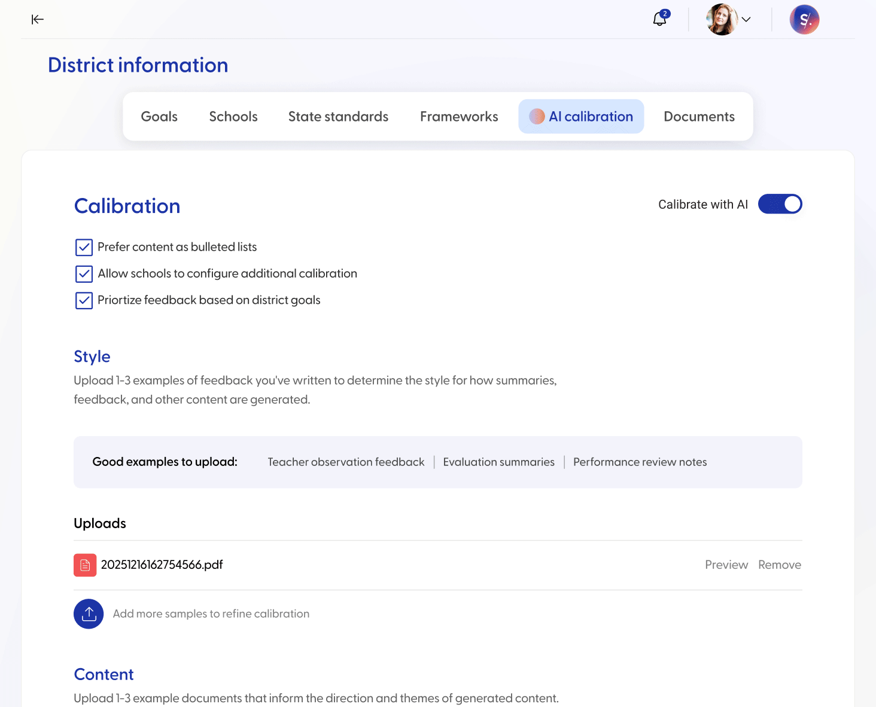Click the red PDF file icon

pyautogui.click(x=85, y=565)
